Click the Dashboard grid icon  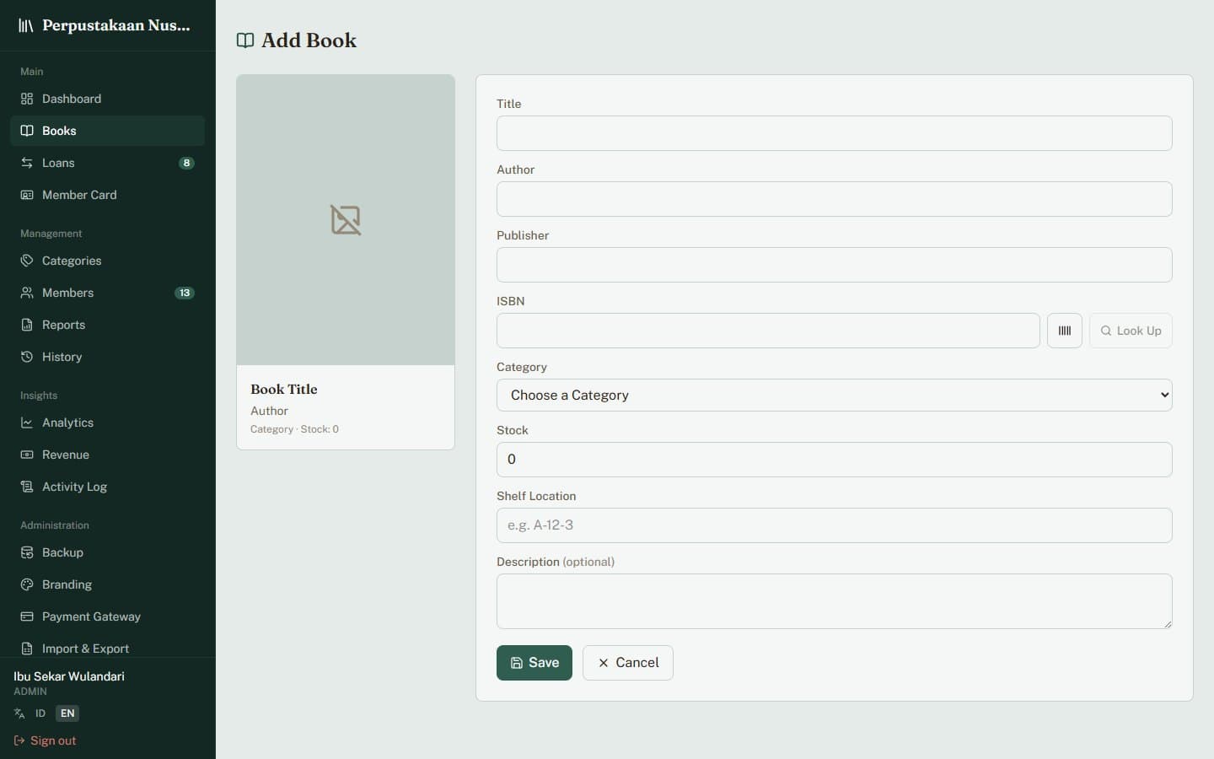pyautogui.click(x=27, y=99)
